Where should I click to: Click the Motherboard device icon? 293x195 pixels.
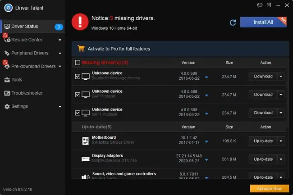(85, 141)
